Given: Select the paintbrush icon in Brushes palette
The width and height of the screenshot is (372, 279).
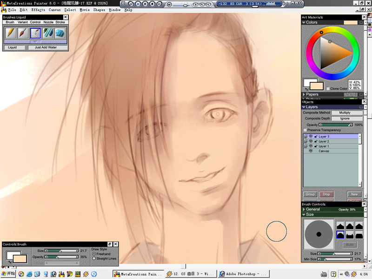Looking at the screenshot, I should 23,33.
